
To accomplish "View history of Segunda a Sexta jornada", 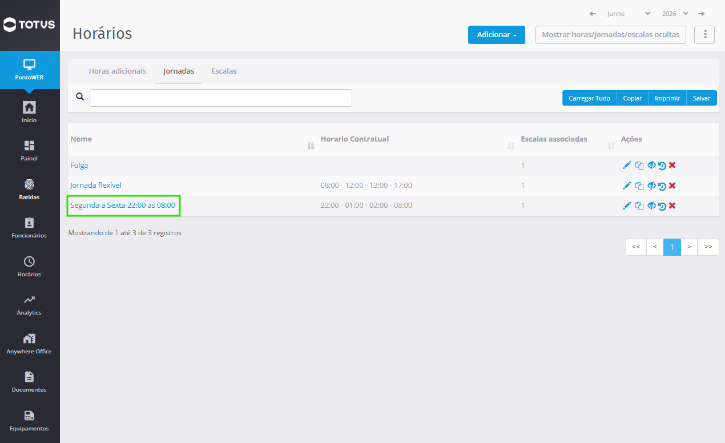I will 662,206.
